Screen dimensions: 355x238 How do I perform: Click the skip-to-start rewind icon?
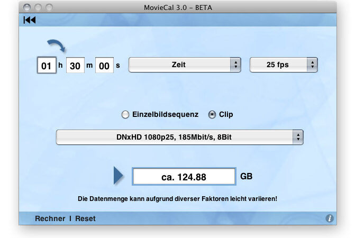[30, 20]
